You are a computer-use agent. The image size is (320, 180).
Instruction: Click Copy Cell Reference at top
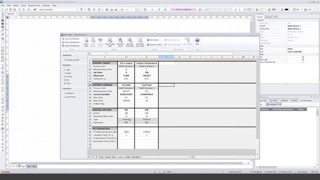pyautogui.click(x=71, y=39)
